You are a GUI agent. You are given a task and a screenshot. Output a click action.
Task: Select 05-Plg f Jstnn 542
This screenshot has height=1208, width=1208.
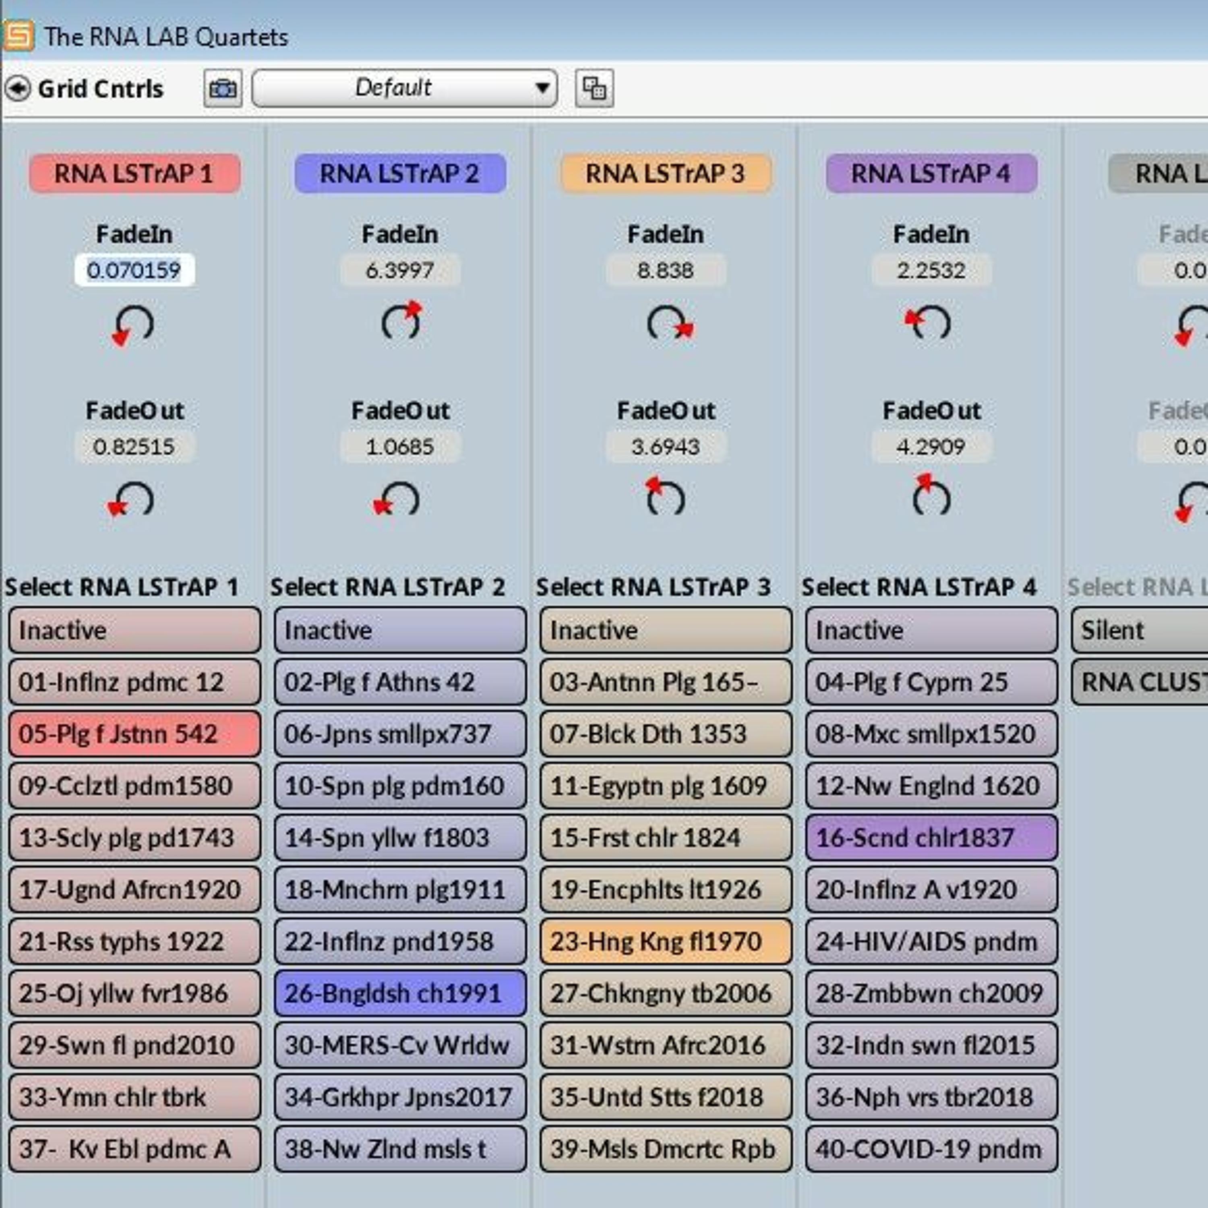point(134,733)
